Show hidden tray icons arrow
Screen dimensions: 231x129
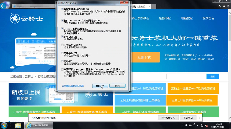coord(198,126)
